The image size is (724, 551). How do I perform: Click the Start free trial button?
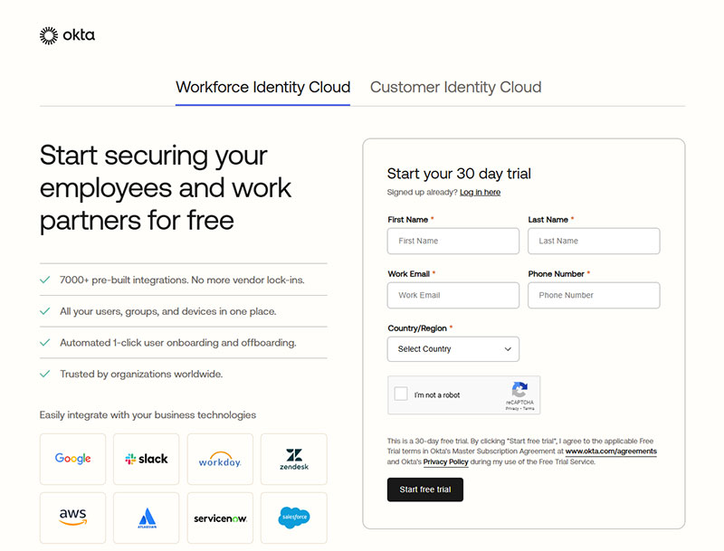424,489
